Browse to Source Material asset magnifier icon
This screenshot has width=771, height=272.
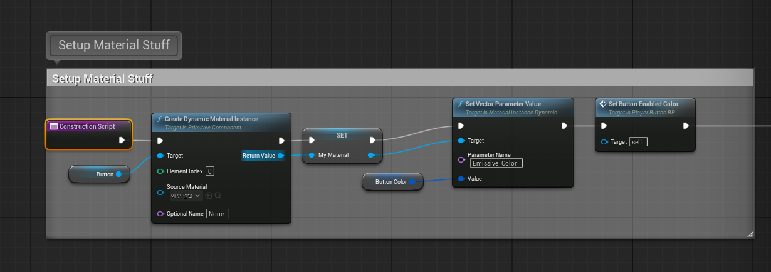click(x=218, y=196)
